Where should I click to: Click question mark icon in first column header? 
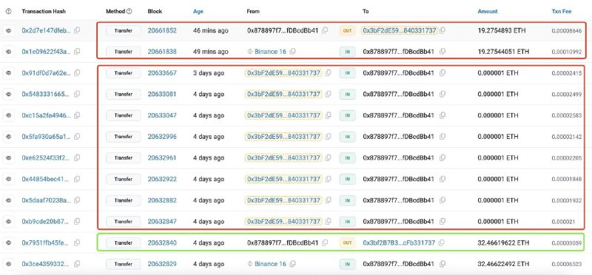click(9, 11)
